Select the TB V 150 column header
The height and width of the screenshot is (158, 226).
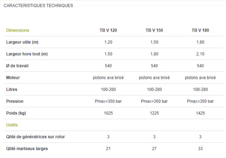pos(154,30)
